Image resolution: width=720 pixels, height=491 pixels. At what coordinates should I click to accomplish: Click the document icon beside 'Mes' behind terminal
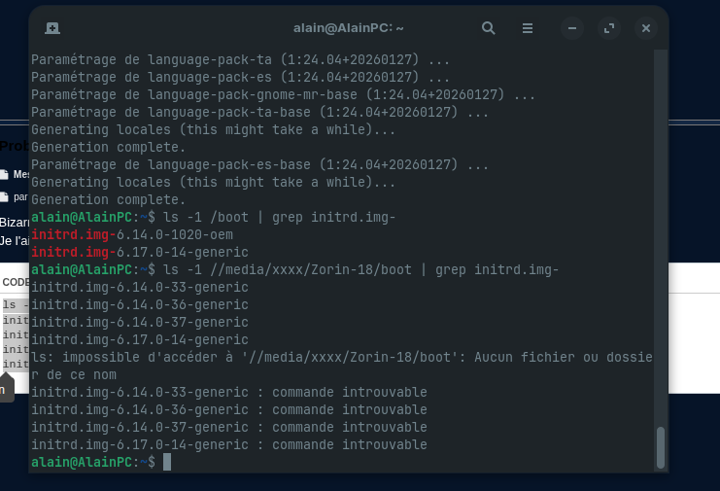click(x=5, y=175)
